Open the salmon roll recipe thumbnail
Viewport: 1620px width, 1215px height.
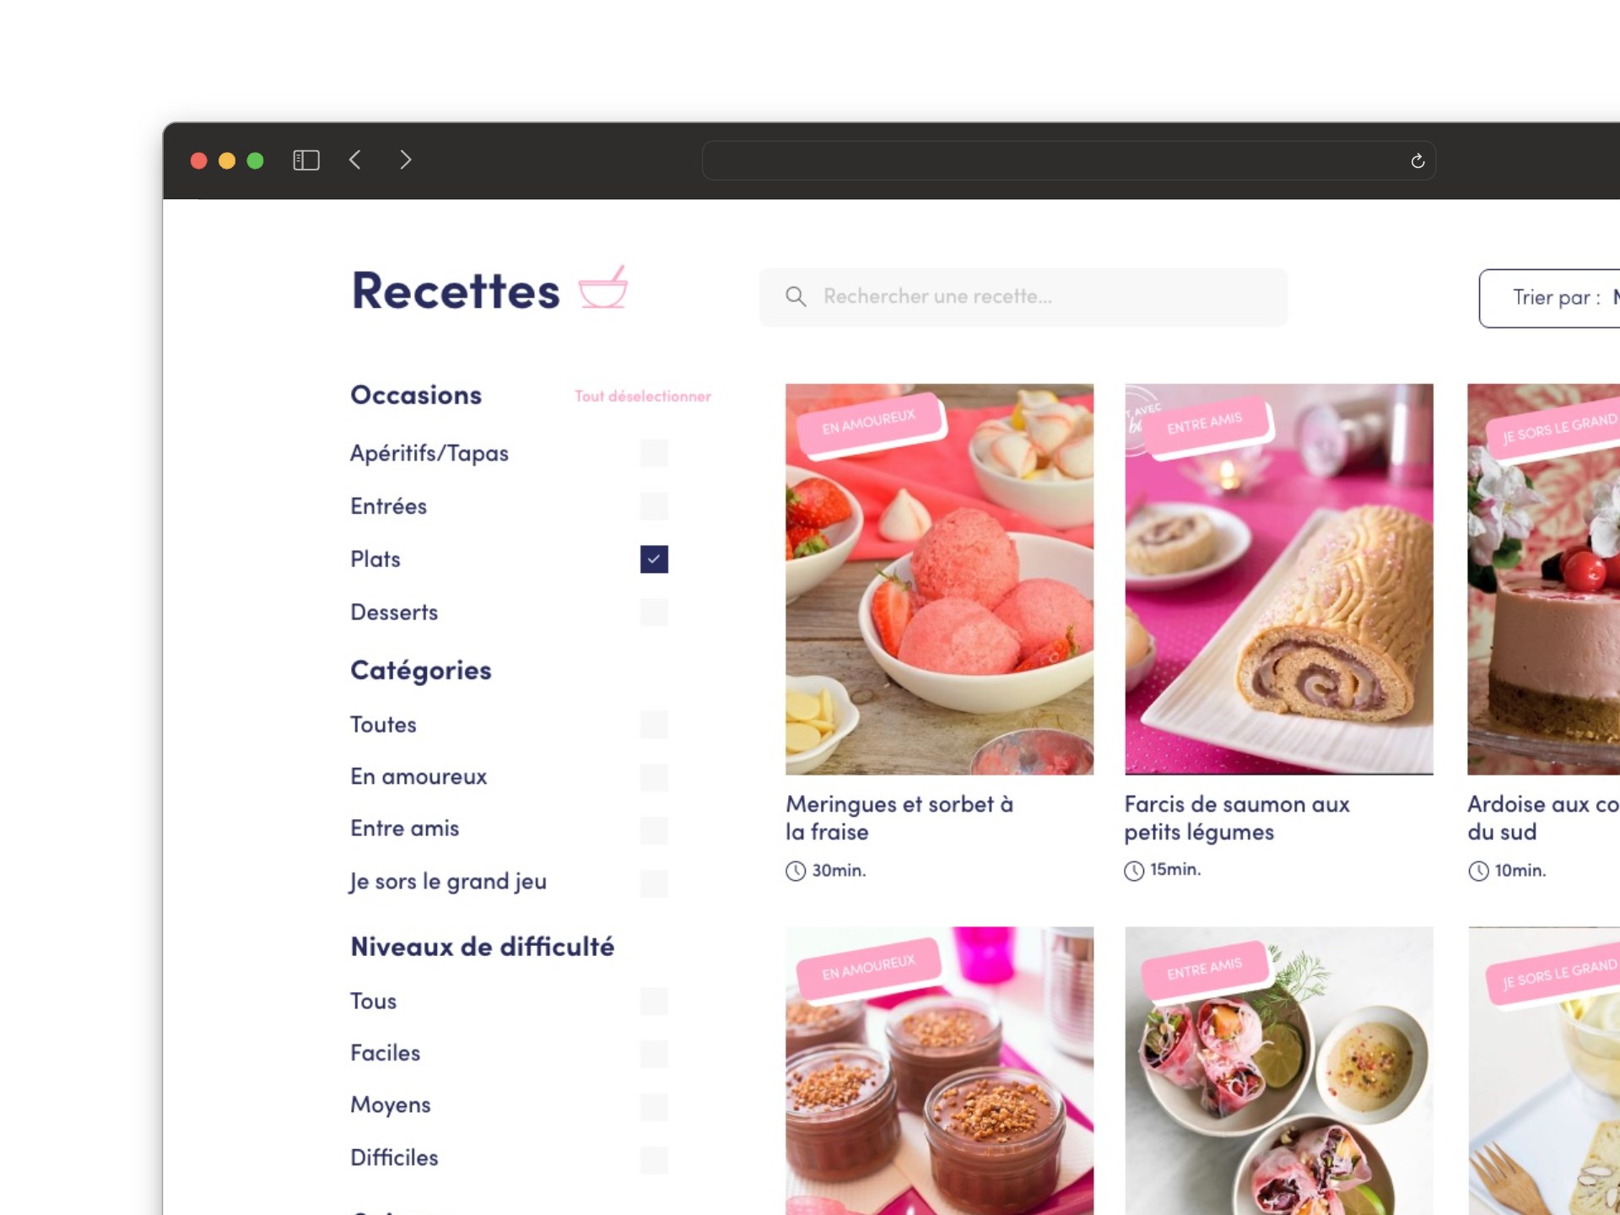1278,591
